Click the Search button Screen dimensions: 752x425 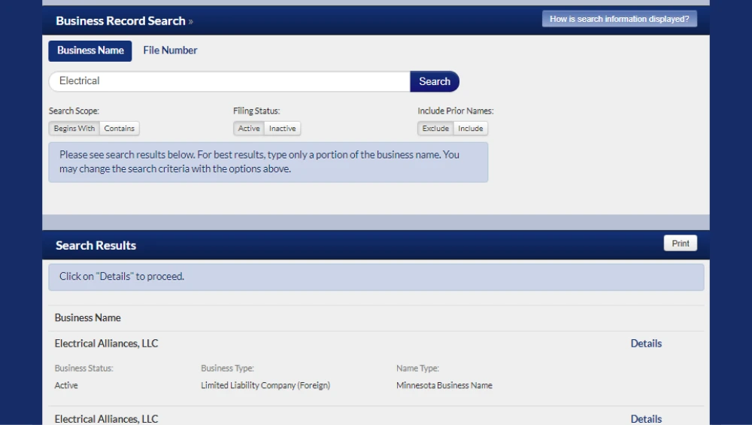434,81
